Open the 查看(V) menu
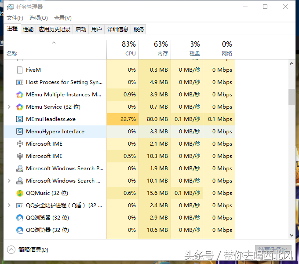 click(x=63, y=18)
